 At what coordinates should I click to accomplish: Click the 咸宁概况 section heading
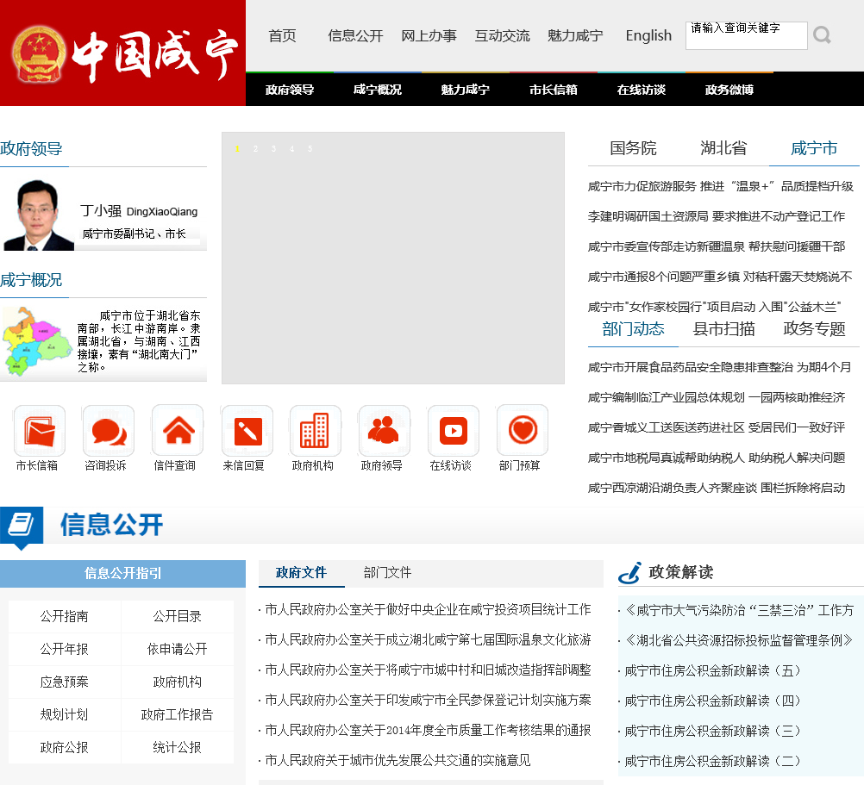tap(31, 280)
